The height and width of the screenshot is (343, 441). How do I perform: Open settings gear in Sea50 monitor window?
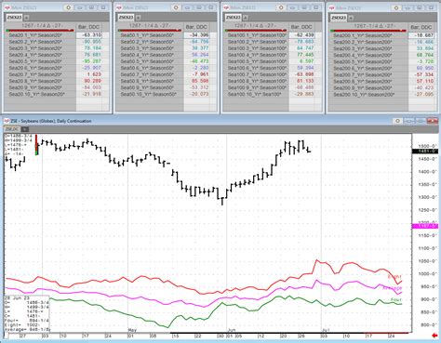(176, 7)
